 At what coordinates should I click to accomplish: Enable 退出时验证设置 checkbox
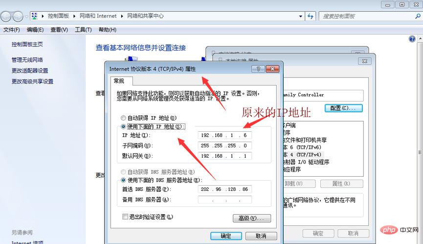pyautogui.click(x=125, y=217)
